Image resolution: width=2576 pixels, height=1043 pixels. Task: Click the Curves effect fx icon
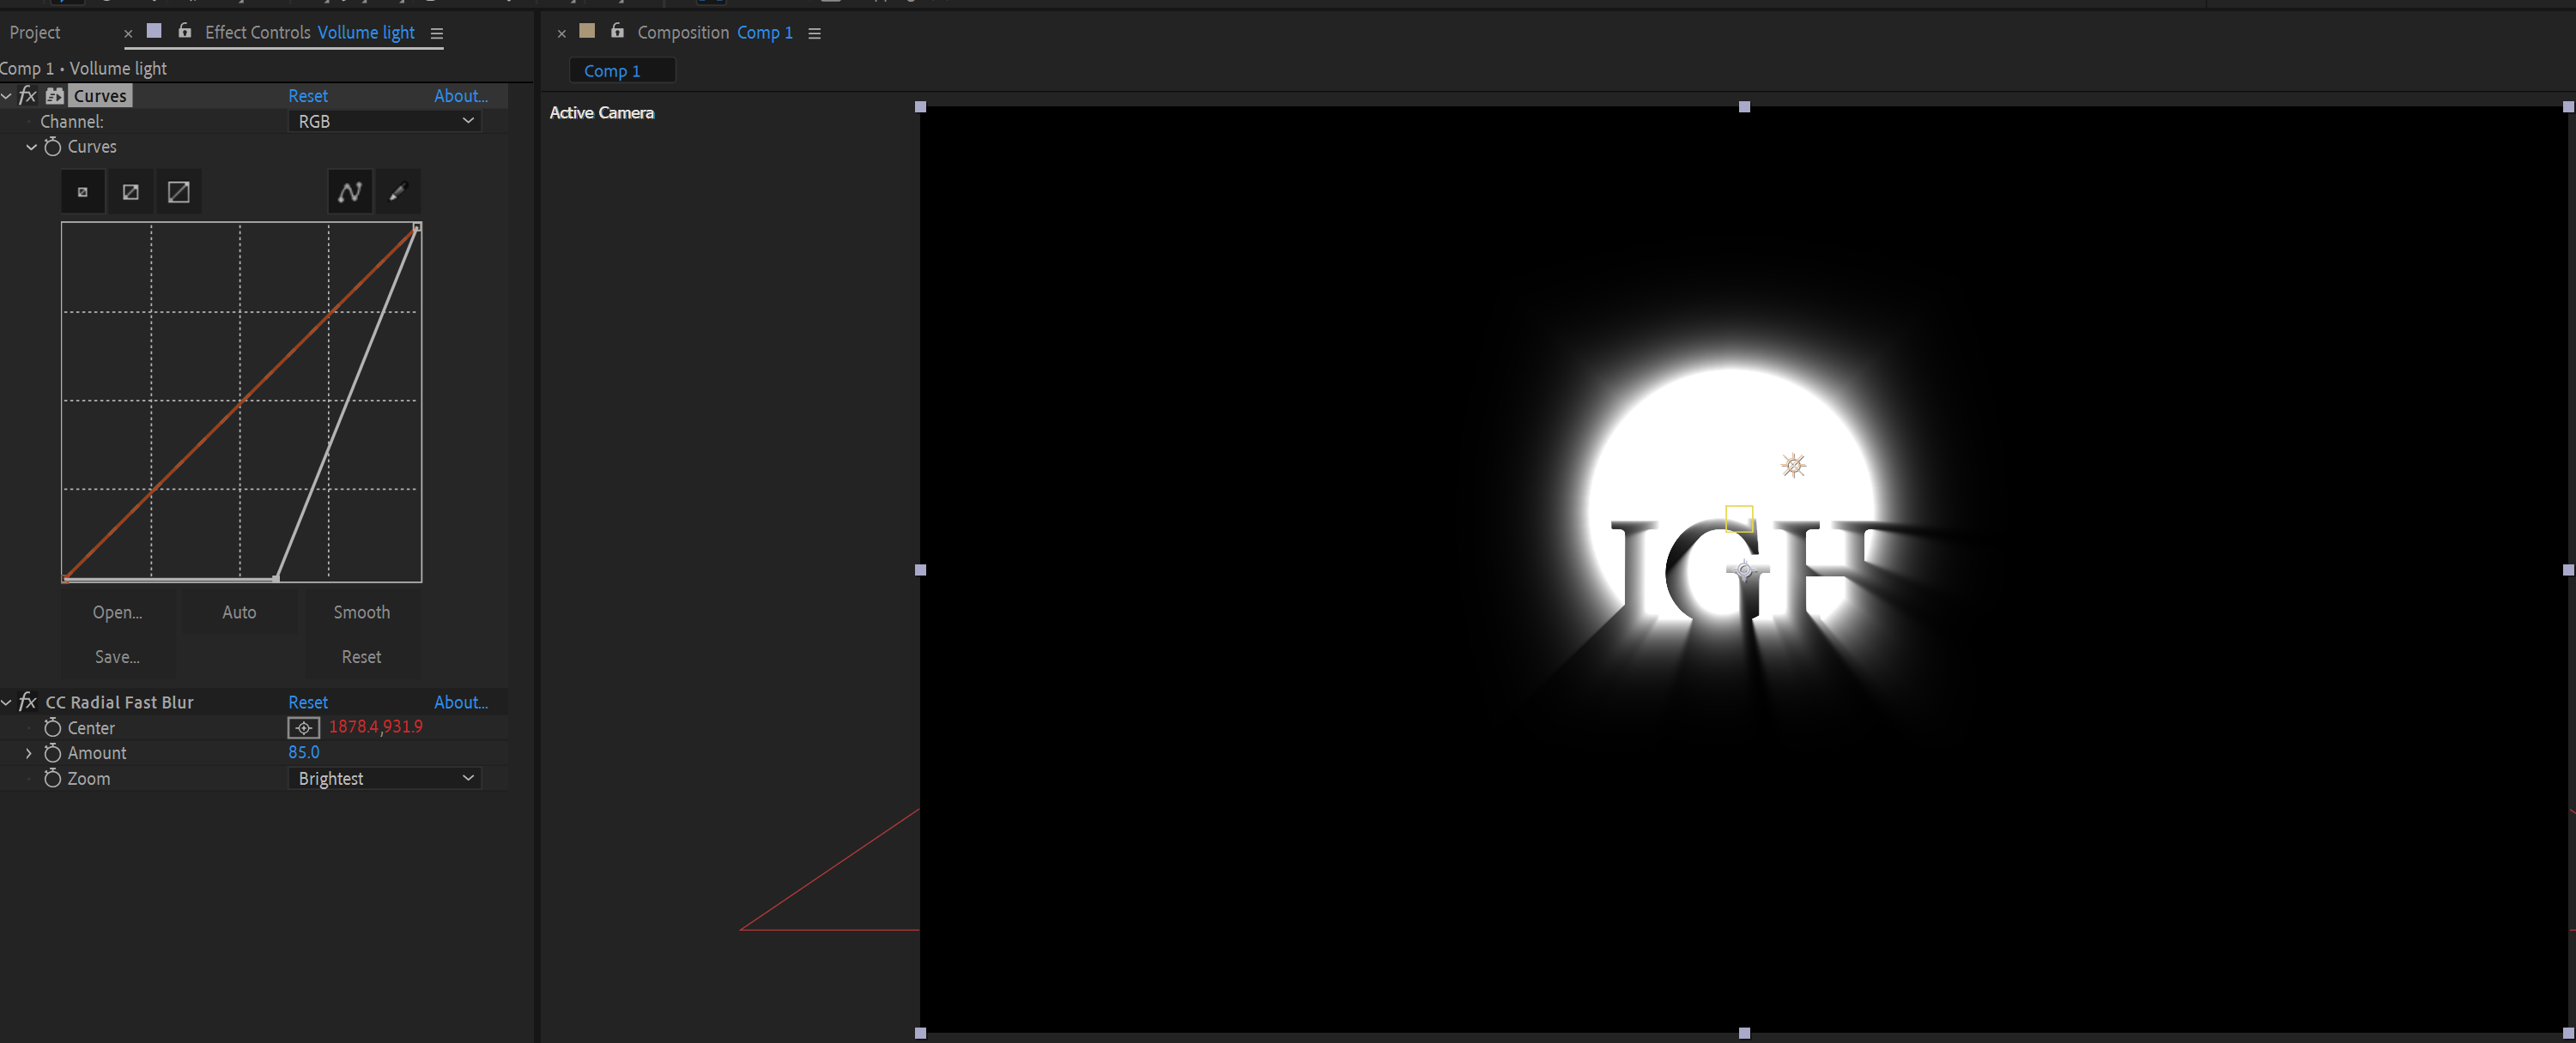pyautogui.click(x=27, y=95)
